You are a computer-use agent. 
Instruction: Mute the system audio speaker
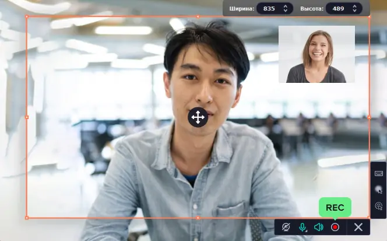319,227
